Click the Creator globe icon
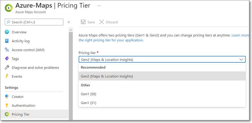The width and height of the screenshot is (252, 123). 7,97
